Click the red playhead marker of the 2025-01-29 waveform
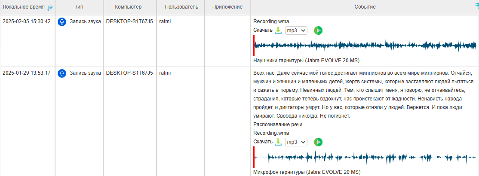Screen dimensions: 479x176 pyautogui.click(x=254, y=157)
